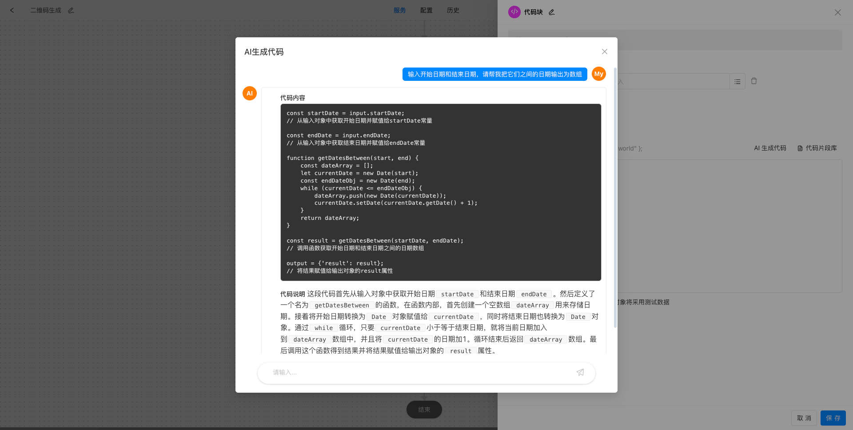The width and height of the screenshot is (853, 430).
Task: Click the back arrow to leave the workflow
Action: click(x=12, y=10)
